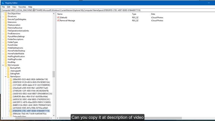Sort values by the Data column header
This screenshot has height=121, width=215.
153,14
